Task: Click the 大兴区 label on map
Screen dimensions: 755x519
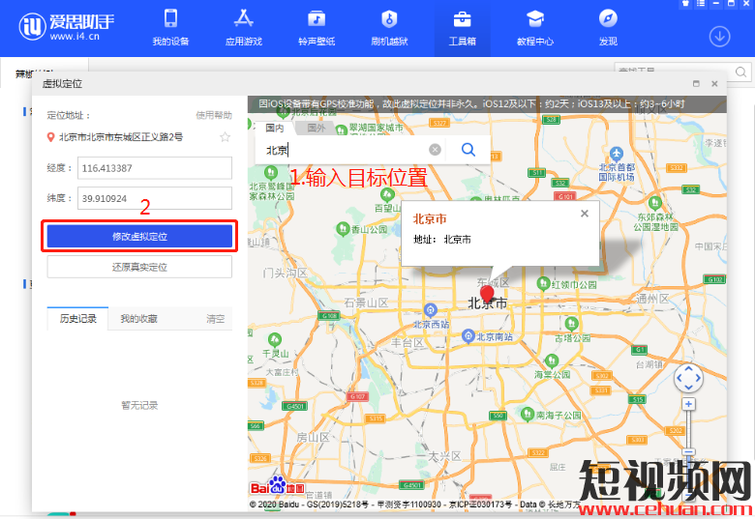Action: pyautogui.click(x=445, y=456)
